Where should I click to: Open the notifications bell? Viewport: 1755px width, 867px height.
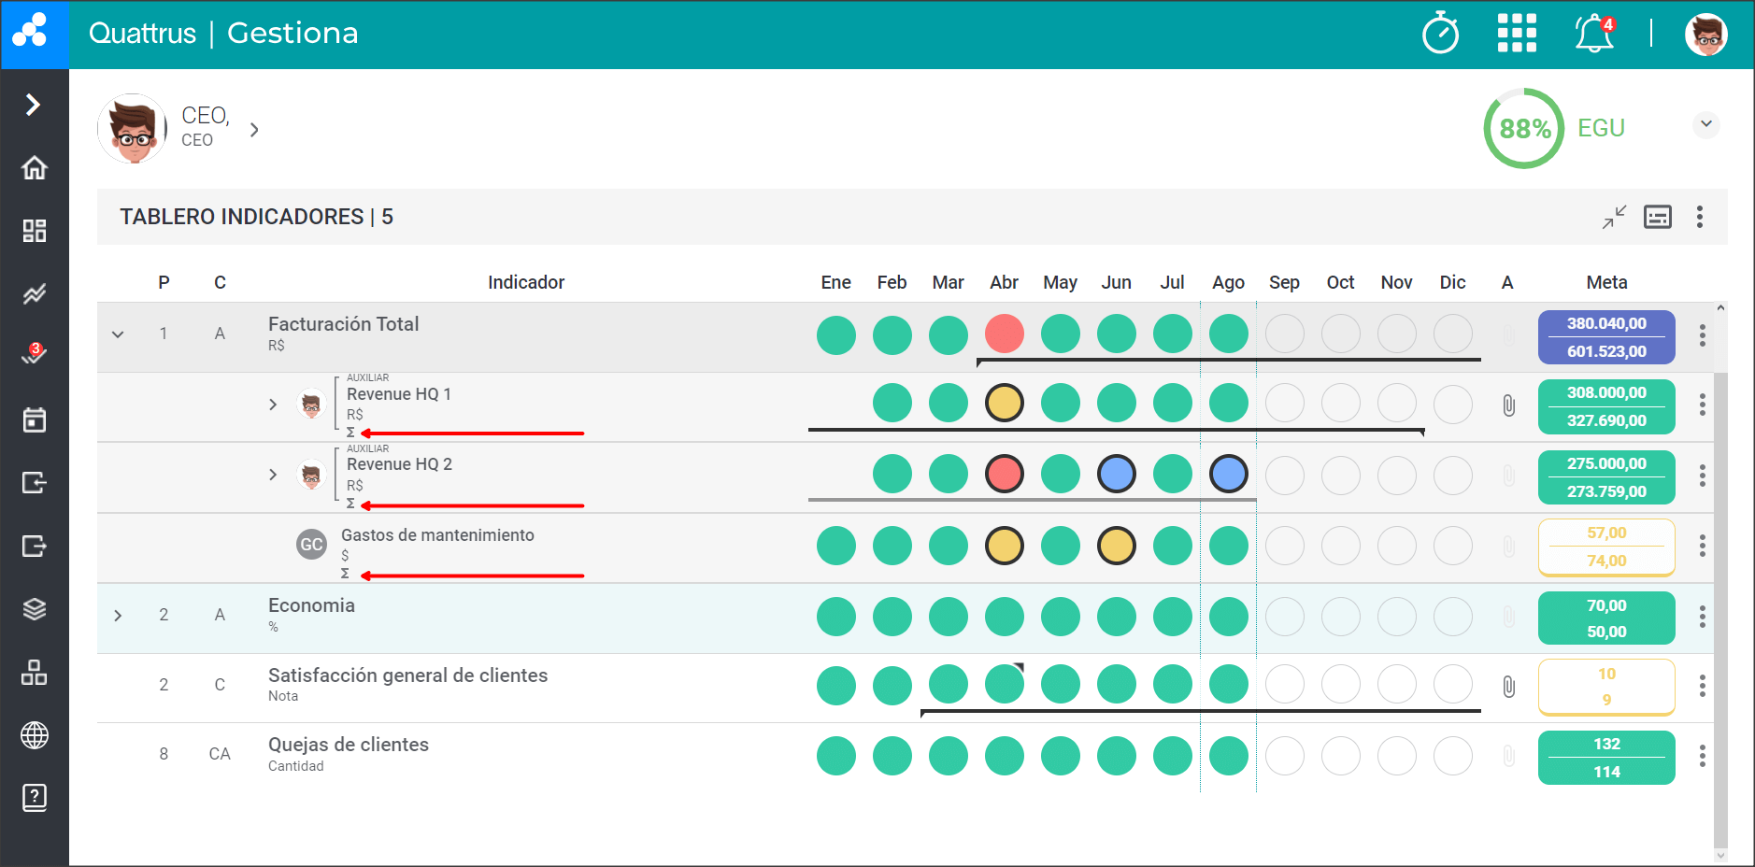(x=1593, y=35)
